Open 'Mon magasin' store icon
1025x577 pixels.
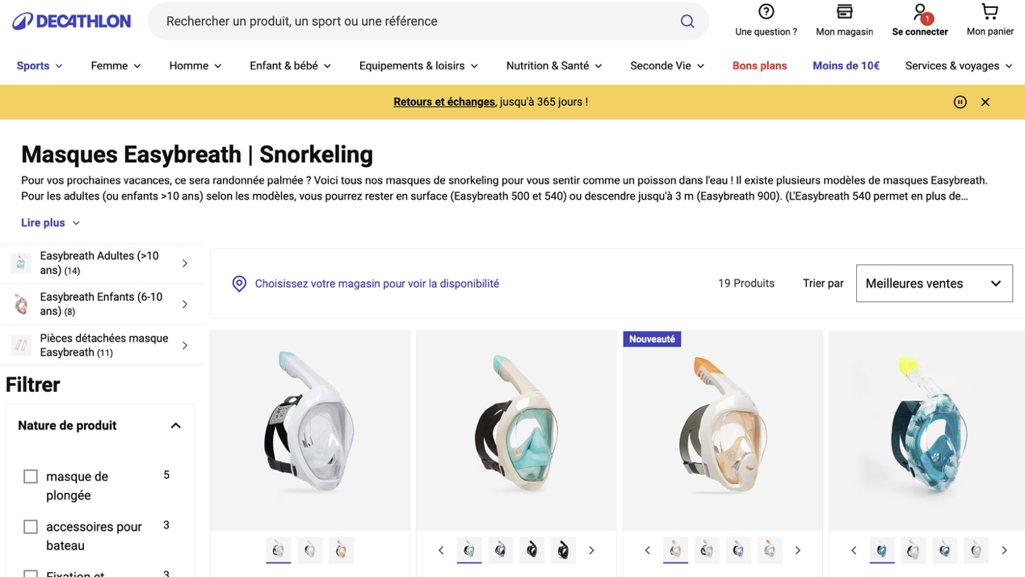(x=844, y=12)
